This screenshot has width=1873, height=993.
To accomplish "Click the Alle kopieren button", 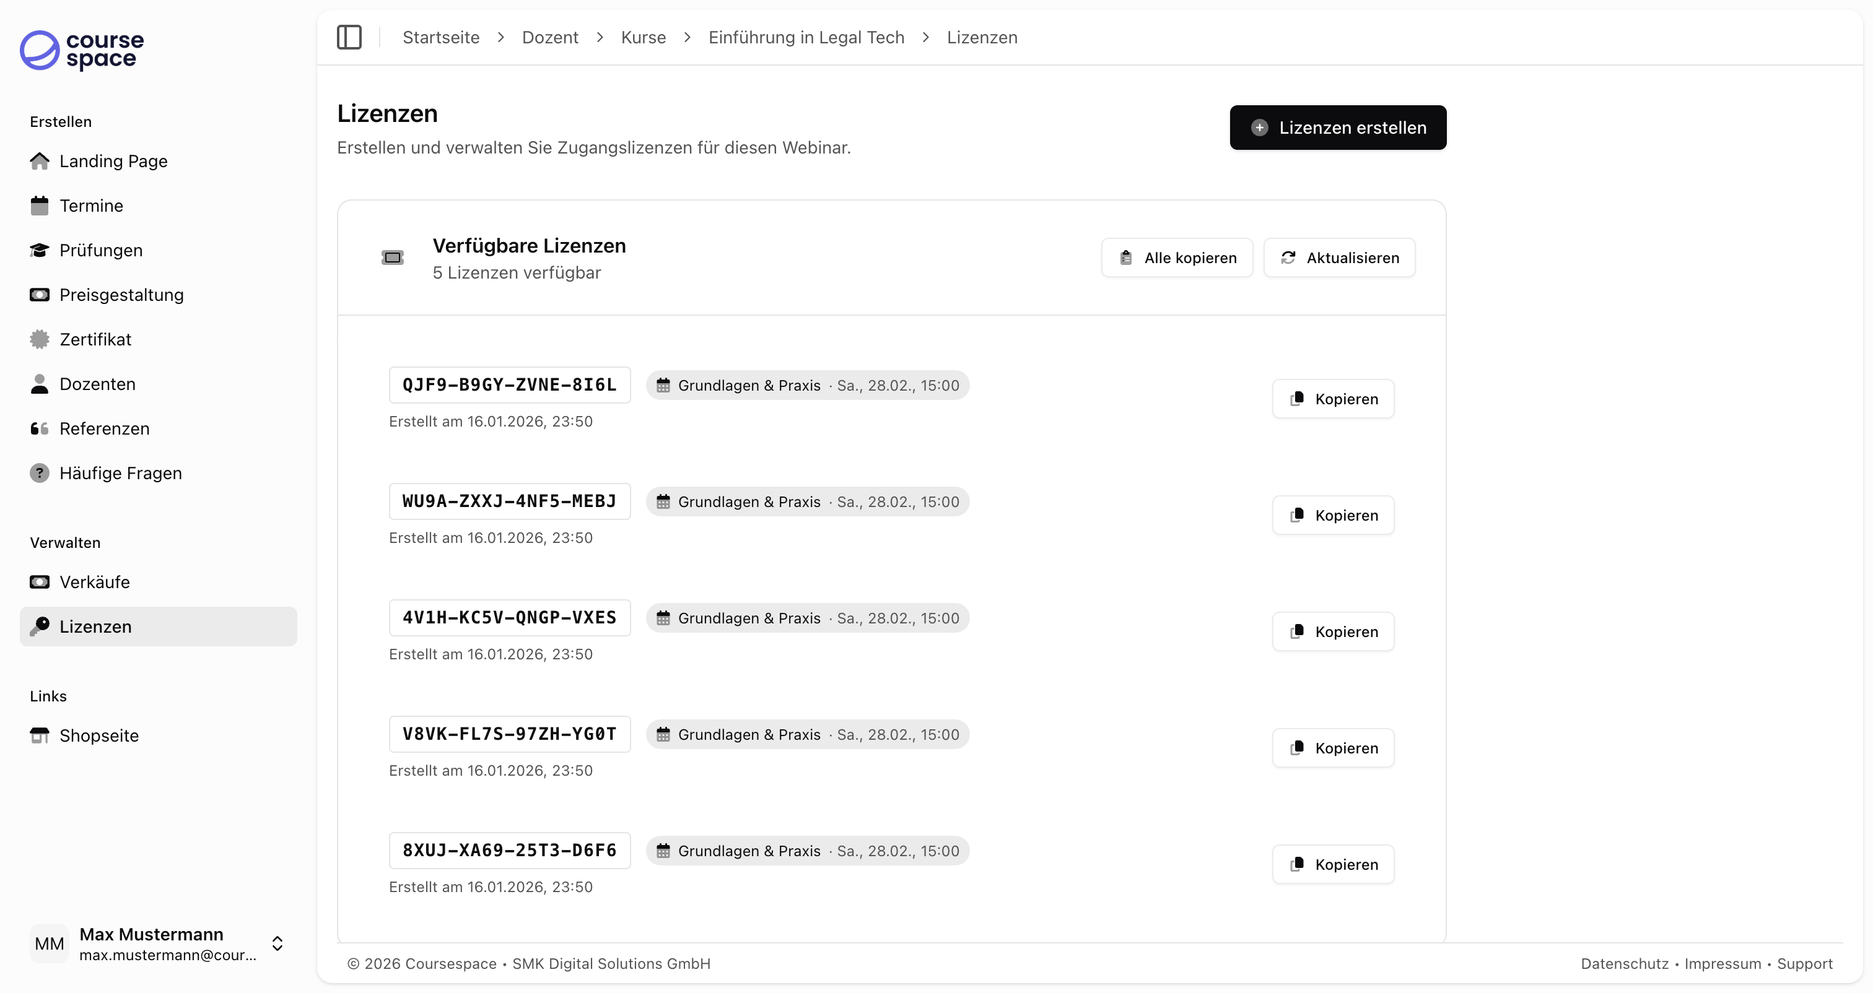I will tap(1176, 258).
